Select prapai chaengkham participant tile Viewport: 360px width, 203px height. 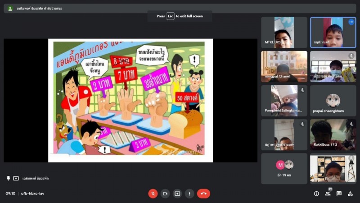tap(333, 101)
